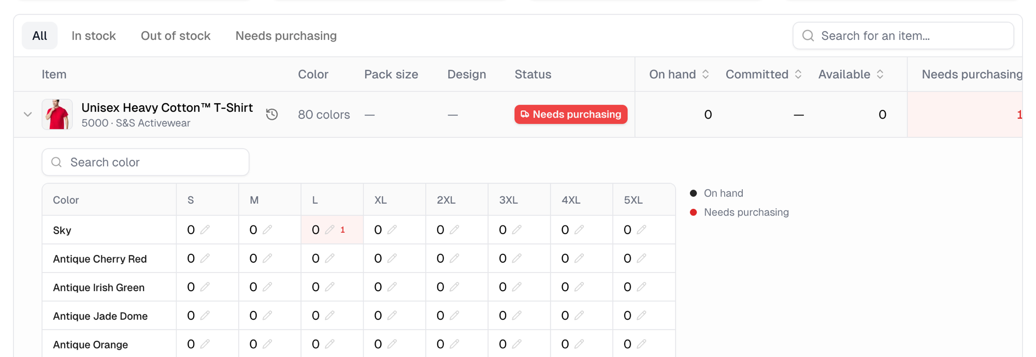
Task: Edit Antique Irish Green 4XL quantity pencil
Action: (579, 287)
